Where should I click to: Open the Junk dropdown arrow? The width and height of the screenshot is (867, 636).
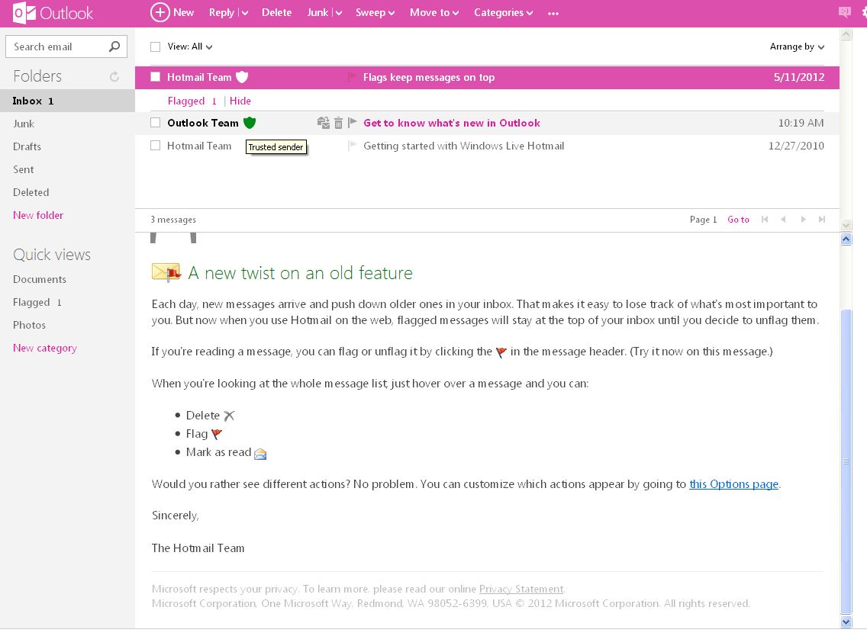click(338, 13)
